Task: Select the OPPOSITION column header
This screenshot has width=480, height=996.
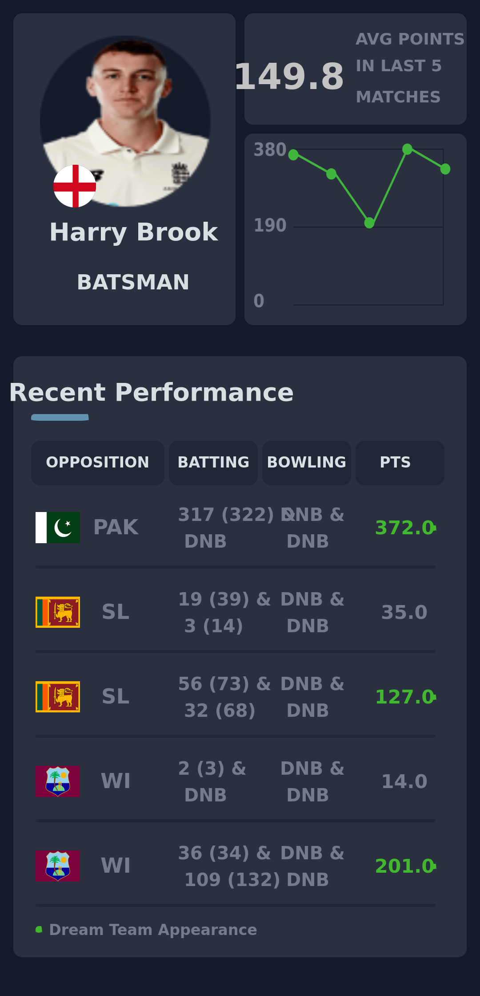Action: pyautogui.click(x=98, y=463)
